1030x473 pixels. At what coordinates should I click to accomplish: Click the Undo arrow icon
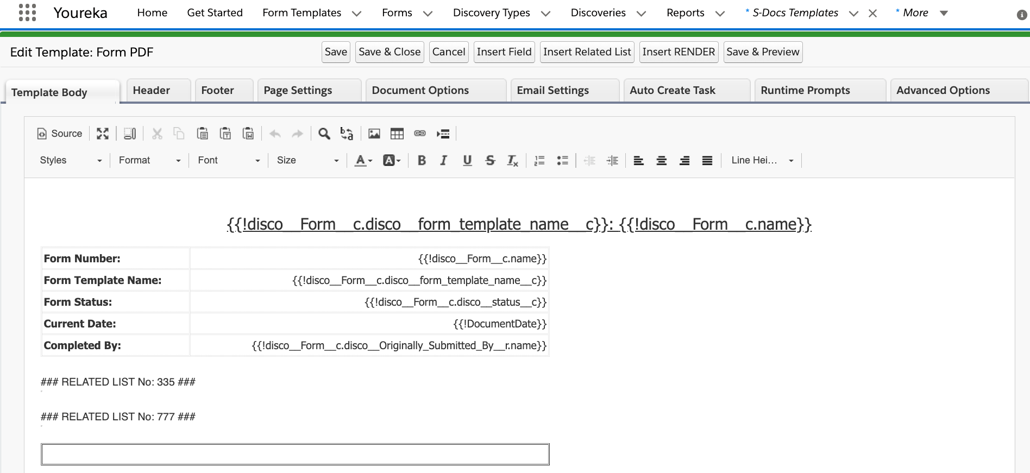point(275,134)
